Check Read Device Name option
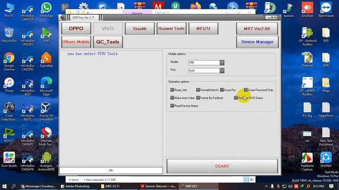Image resolution: width=339 pixels, height=190 pixels. coord(172,106)
